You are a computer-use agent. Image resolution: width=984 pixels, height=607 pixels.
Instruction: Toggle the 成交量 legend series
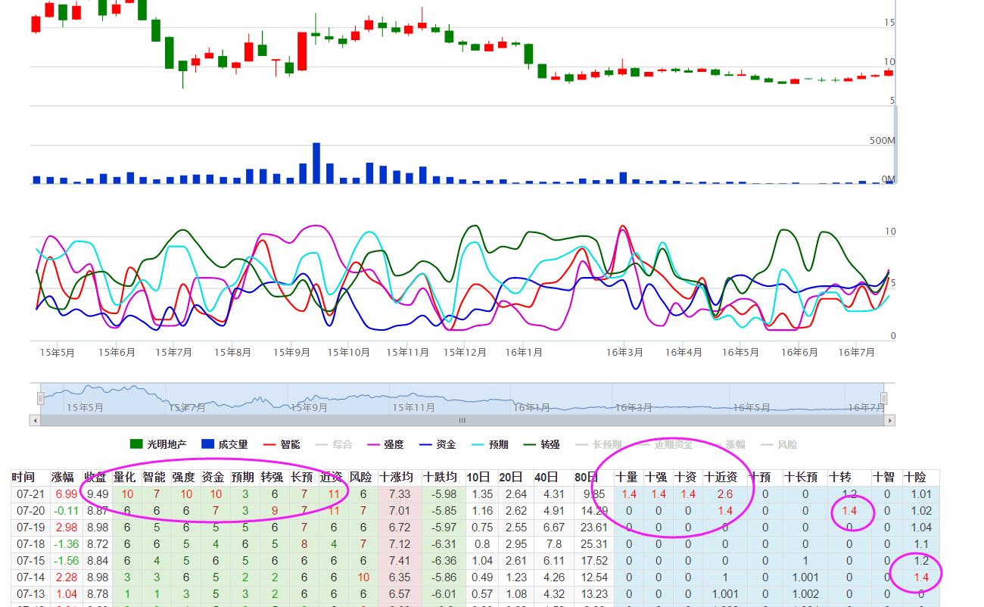point(226,444)
